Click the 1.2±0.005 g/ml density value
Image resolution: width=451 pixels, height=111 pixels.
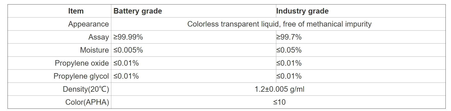279,89
